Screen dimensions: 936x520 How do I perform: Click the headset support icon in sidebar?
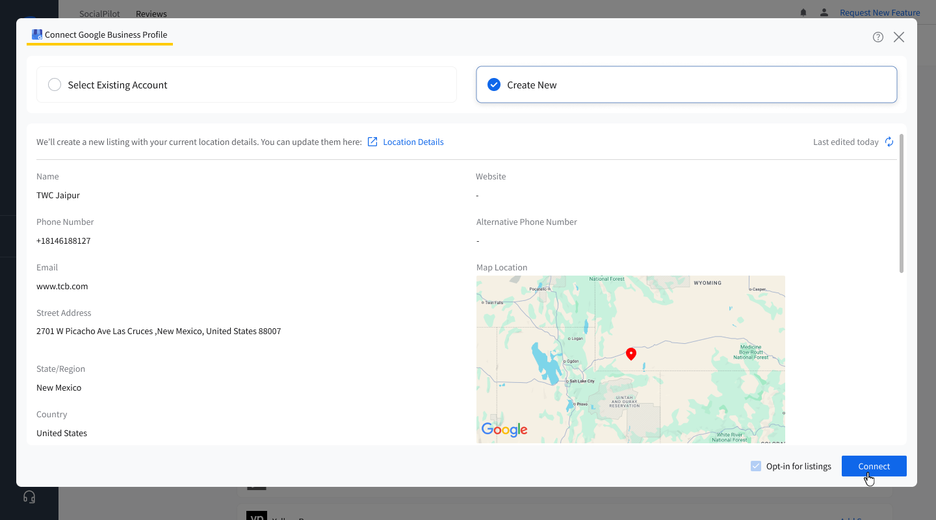[x=29, y=497]
